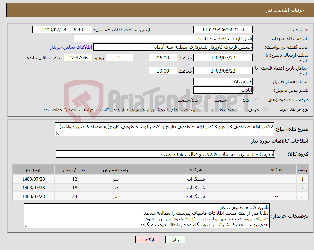Viewport: 314px width, 250px height.
Task: Click unit متر in row 1
Action: pyautogui.click(x=115, y=179)
